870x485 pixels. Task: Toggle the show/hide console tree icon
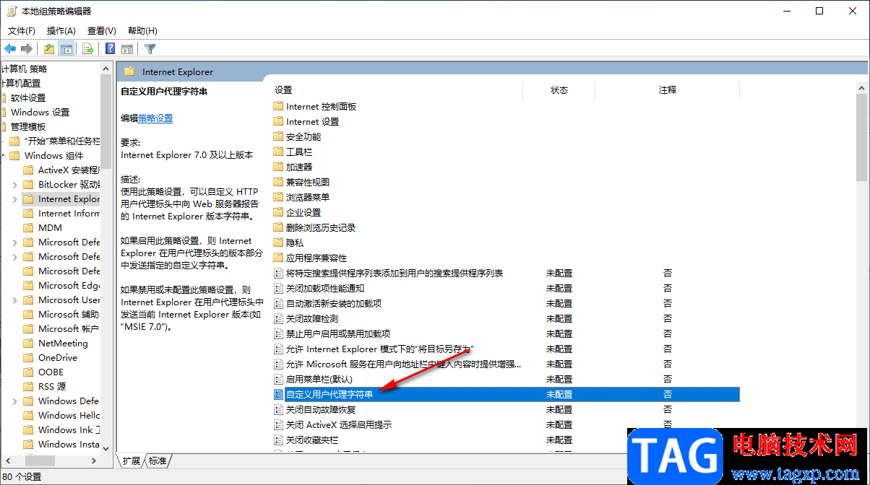pyautogui.click(x=66, y=48)
